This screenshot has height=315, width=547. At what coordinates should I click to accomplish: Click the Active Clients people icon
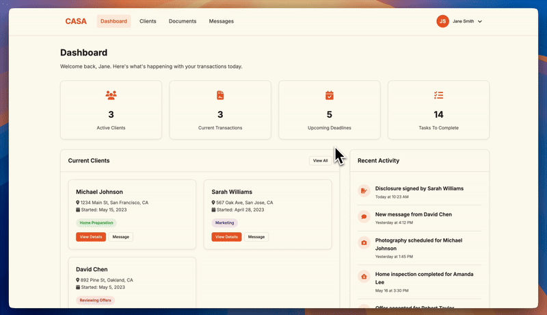[x=111, y=95]
